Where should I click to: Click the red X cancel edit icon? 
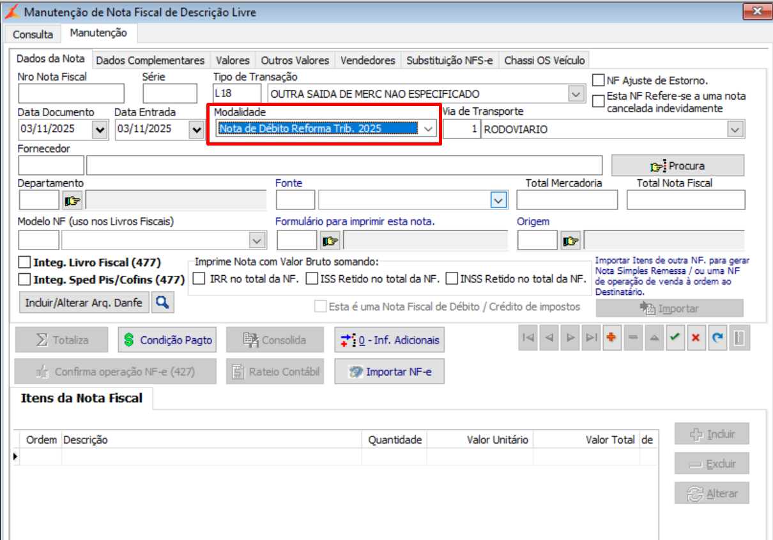coord(696,339)
